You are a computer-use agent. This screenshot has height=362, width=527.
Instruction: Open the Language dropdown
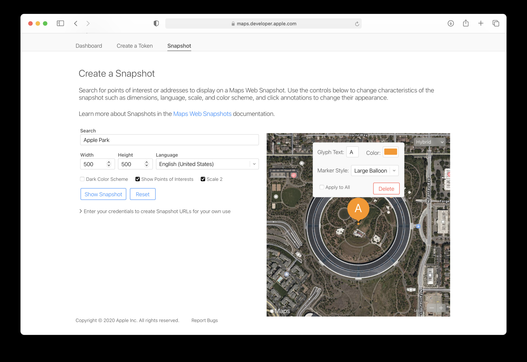[x=207, y=164]
